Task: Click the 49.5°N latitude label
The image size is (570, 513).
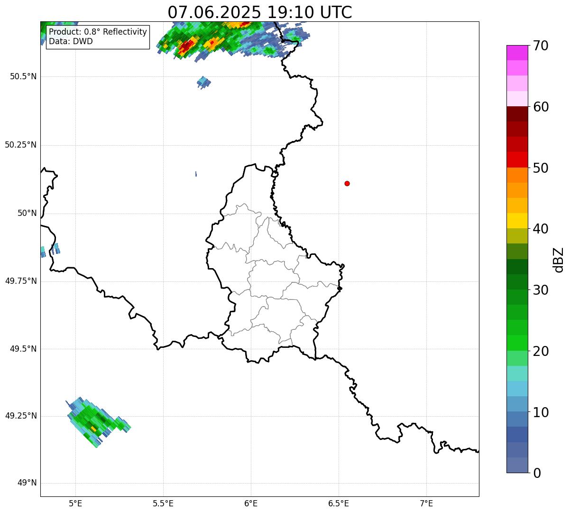Action: [23, 349]
